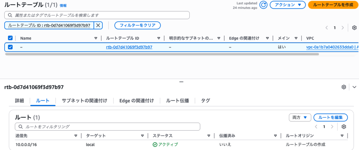
Task: Remove the route table ID filter
Action: [x=98, y=25]
